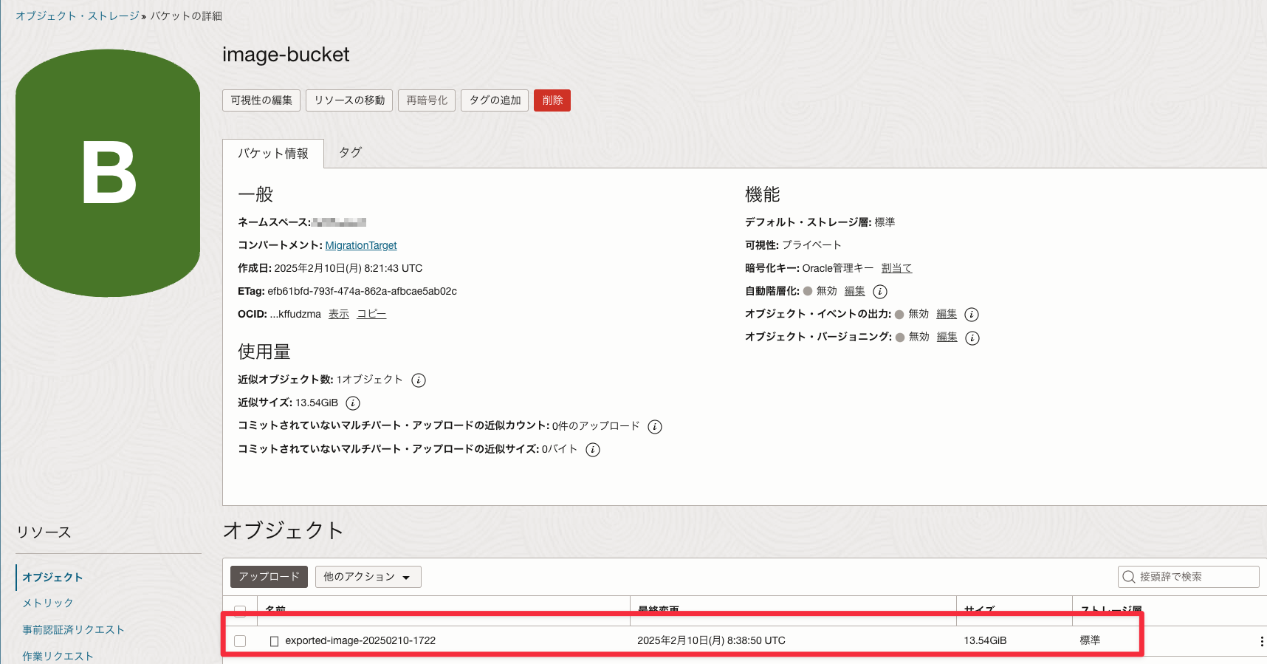Click info icon beside マルチパート近似サイズ
This screenshot has width=1267, height=664.
593,450
